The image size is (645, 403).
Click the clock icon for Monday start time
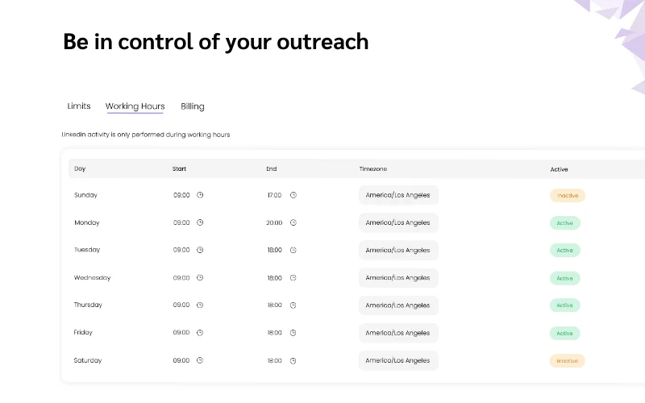pyautogui.click(x=200, y=222)
